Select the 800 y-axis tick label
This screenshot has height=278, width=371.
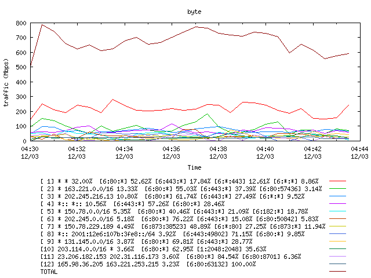(x=21, y=23)
